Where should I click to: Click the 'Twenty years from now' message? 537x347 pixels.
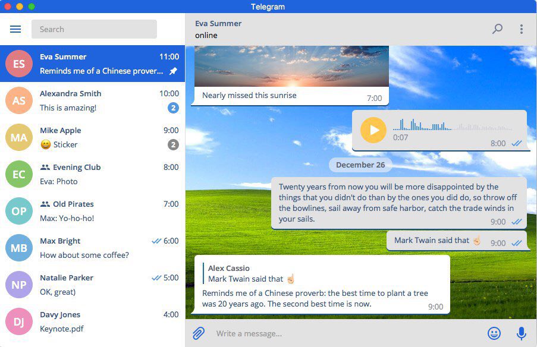click(399, 203)
